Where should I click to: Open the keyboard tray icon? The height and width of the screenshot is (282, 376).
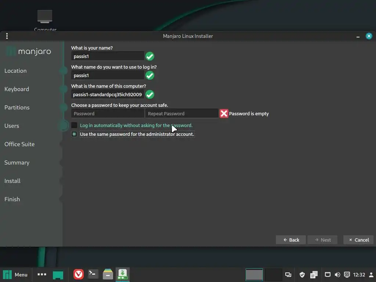(347, 275)
